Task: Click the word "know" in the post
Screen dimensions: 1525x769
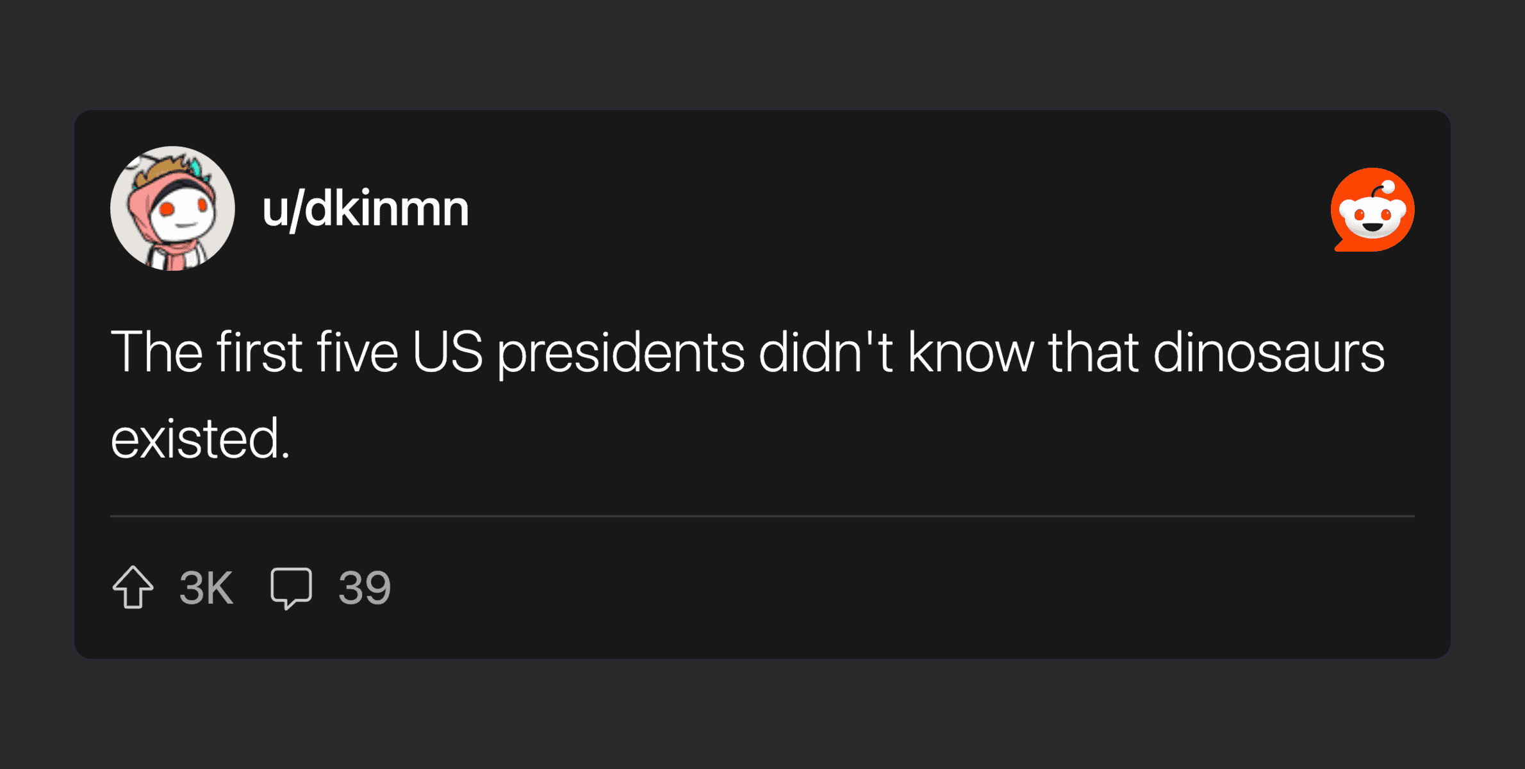Action: [971, 352]
